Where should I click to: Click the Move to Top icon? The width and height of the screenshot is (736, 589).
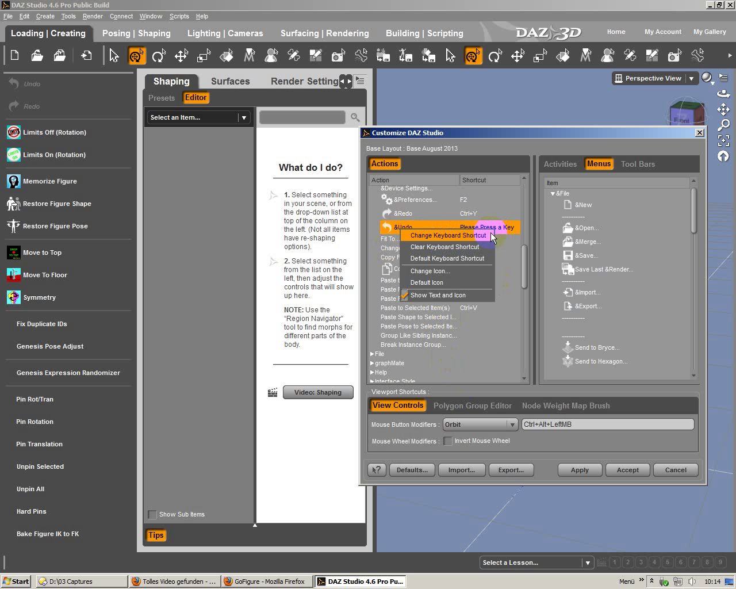tap(14, 253)
